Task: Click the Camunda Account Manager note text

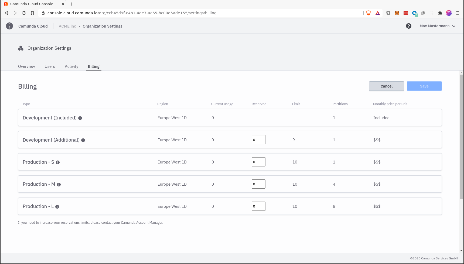Action: click(x=91, y=223)
